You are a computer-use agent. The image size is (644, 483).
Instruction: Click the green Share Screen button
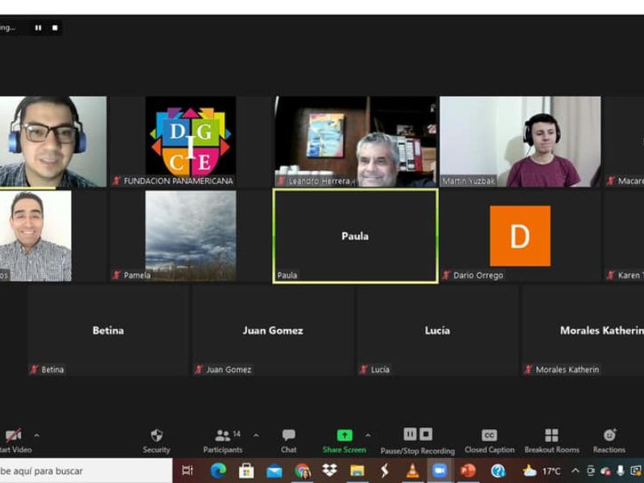click(x=345, y=441)
